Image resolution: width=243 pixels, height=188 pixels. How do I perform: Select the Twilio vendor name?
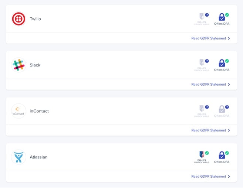click(x=36, y=19)
